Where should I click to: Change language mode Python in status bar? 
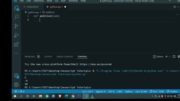[x=129, y=91]
